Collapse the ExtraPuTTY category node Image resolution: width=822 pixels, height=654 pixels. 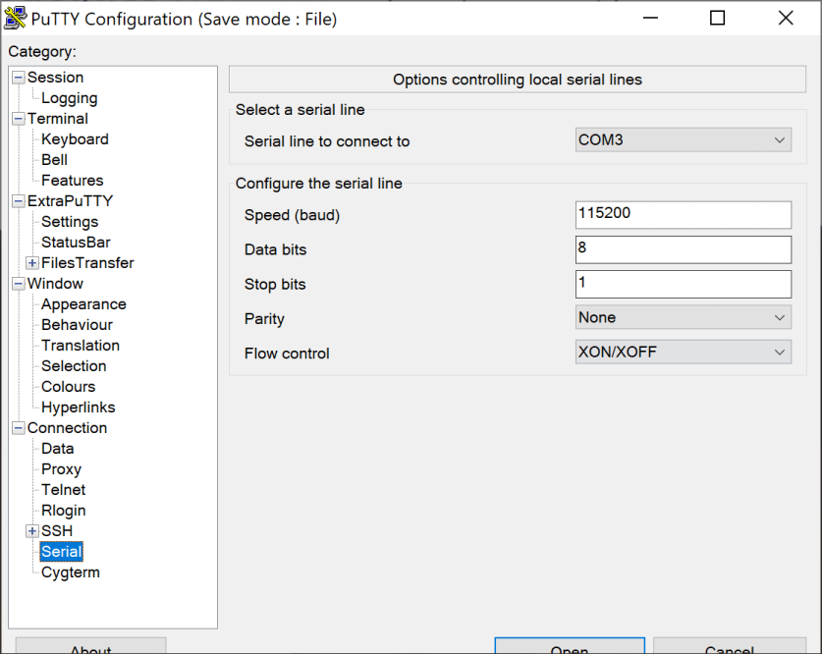(19, 201)
